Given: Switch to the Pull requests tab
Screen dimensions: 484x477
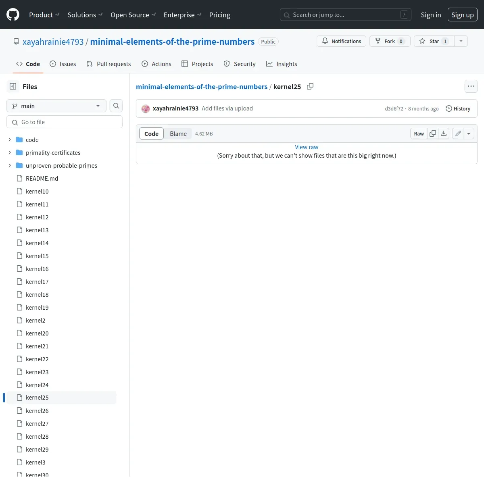Looking at the screenshot, I should coord(108,64).
